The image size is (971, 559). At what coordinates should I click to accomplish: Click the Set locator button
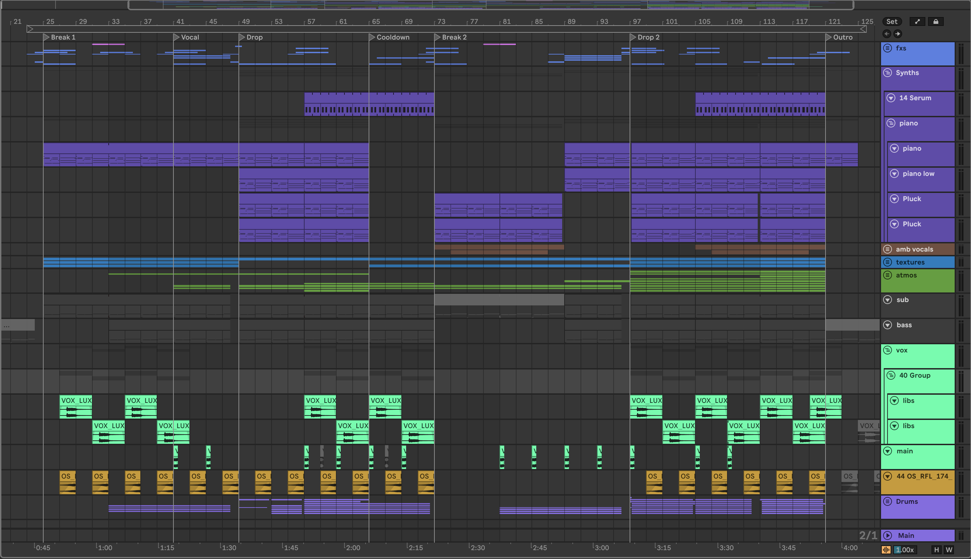click(892, 21)
